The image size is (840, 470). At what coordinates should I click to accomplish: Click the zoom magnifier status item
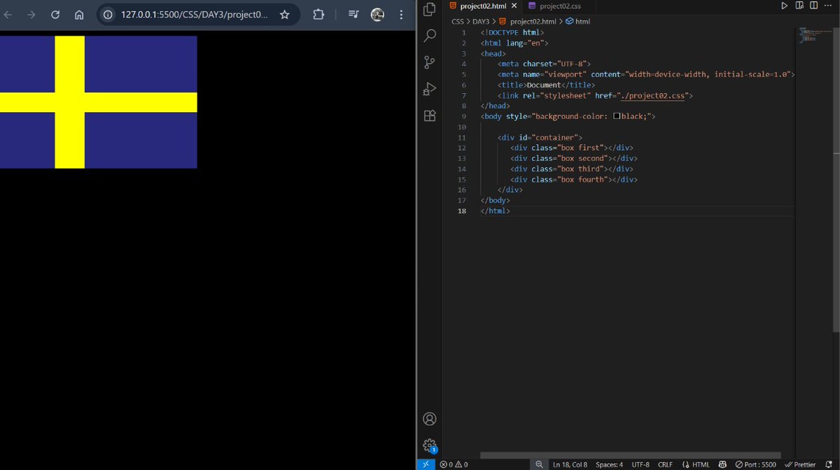click(x=539, y=464)
